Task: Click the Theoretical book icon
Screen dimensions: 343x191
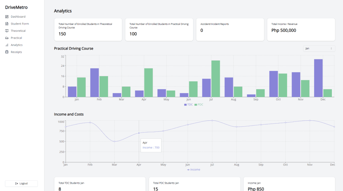Action: 7,31
